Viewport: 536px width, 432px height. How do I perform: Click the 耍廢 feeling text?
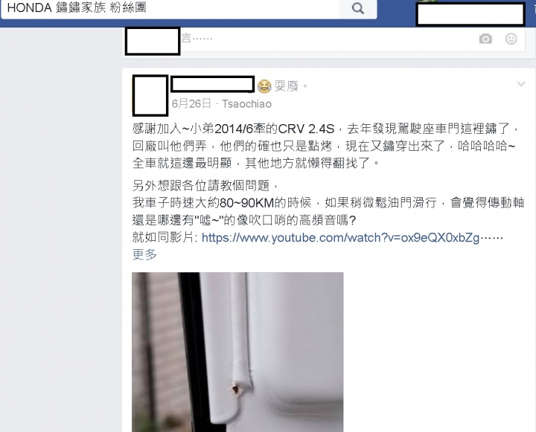coord(287,86)
